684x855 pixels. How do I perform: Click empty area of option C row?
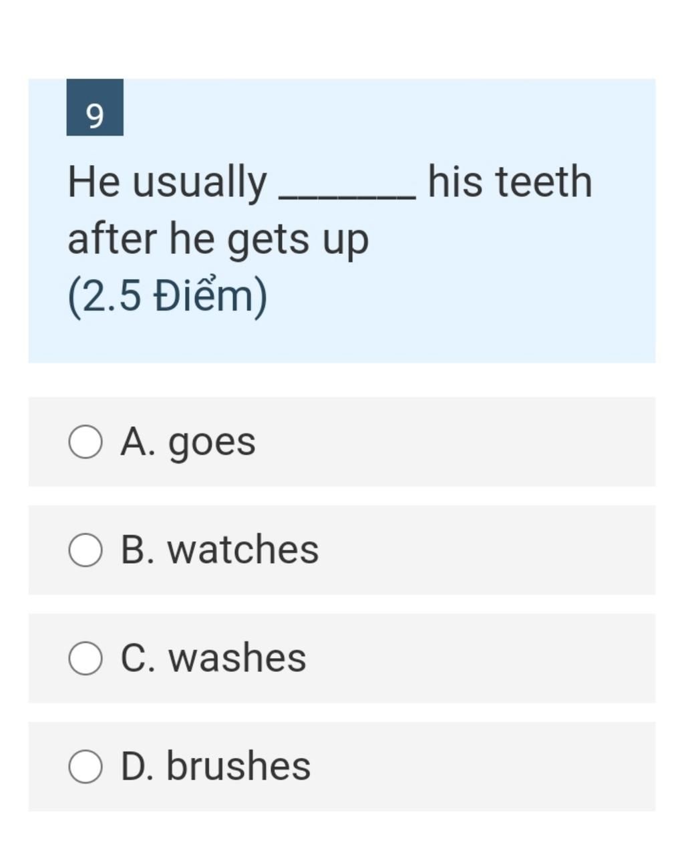(481, 659)
